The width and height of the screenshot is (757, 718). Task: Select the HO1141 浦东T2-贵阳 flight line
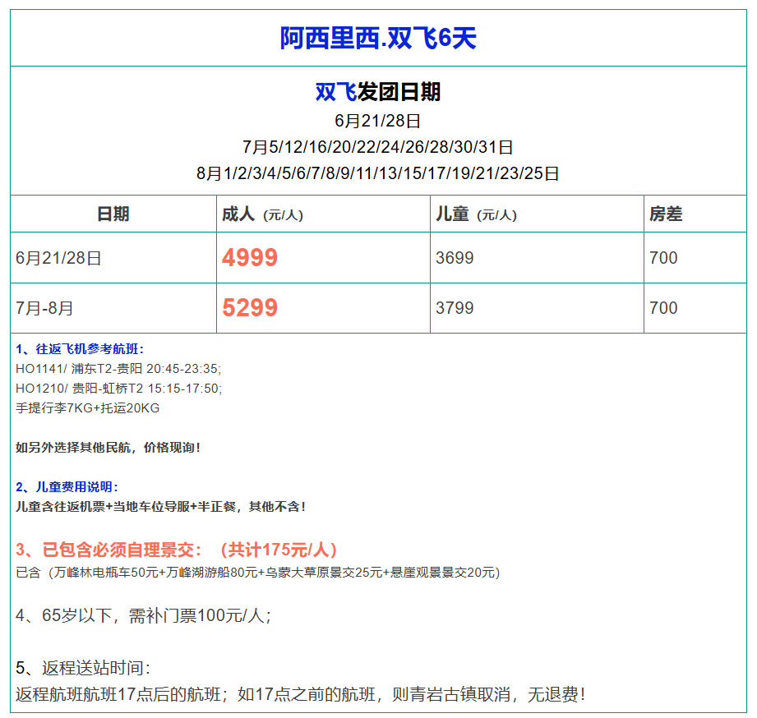[x=118, y=369]
